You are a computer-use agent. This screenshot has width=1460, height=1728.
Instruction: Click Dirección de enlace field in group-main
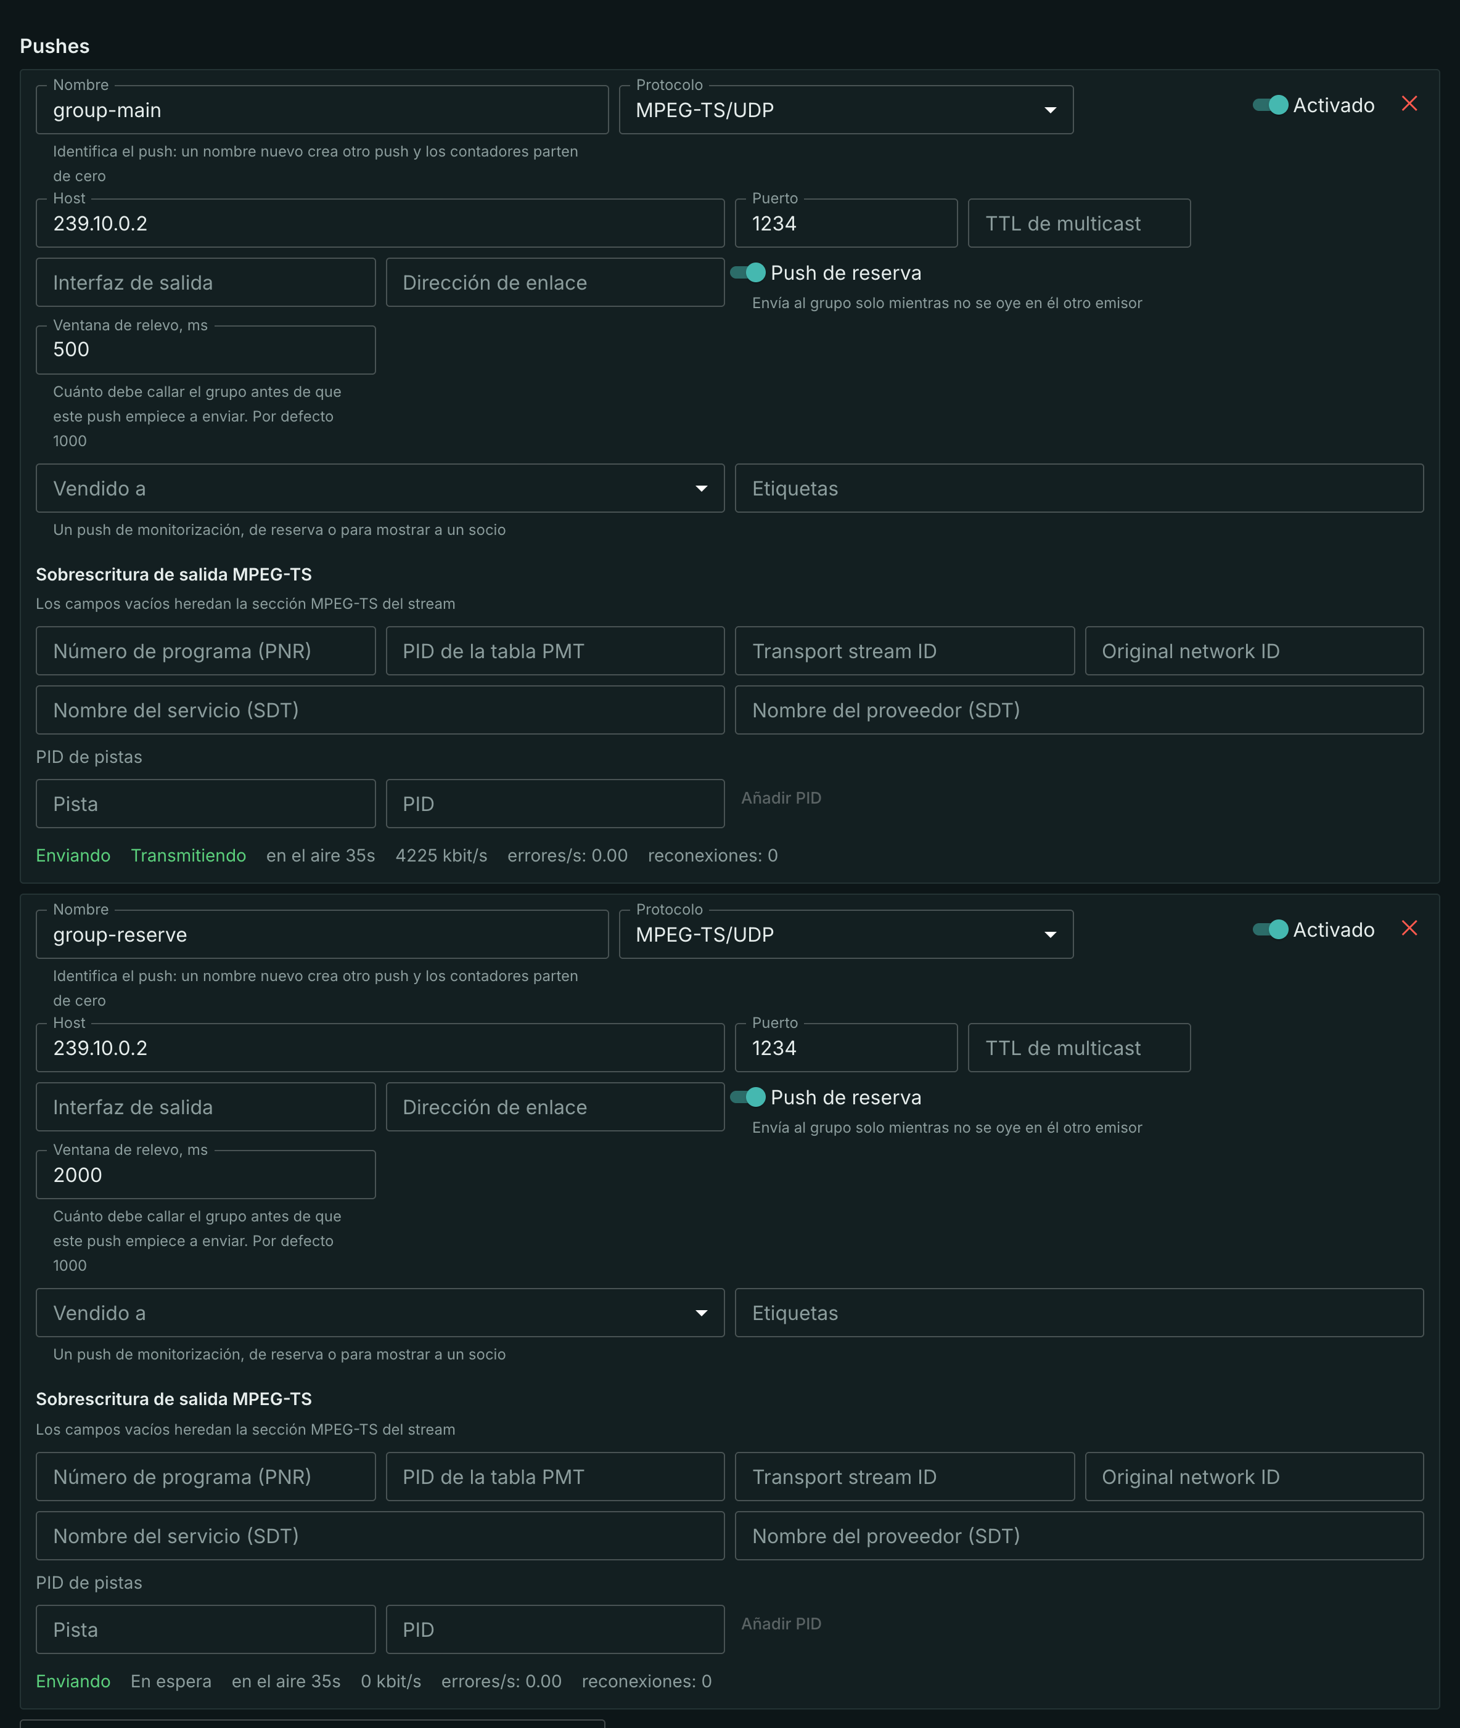click(x=554, y=283)
